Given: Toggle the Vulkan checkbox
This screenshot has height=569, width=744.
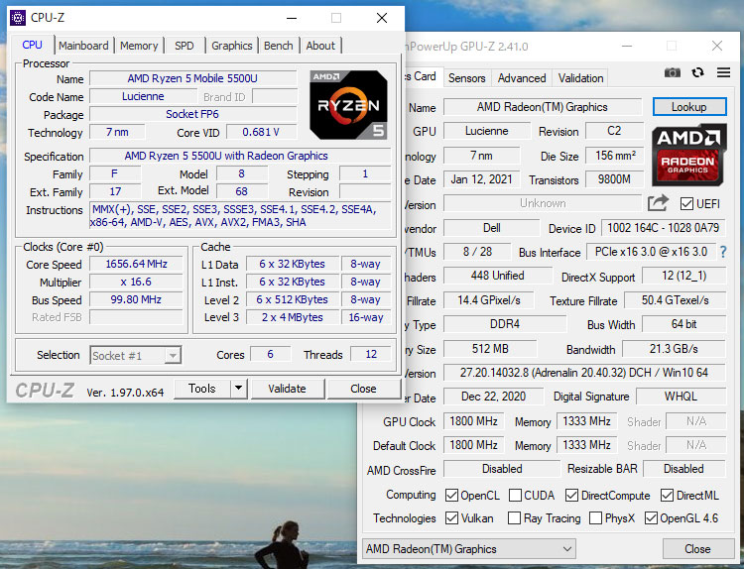Looking at the screenshot, I should 451,518.
